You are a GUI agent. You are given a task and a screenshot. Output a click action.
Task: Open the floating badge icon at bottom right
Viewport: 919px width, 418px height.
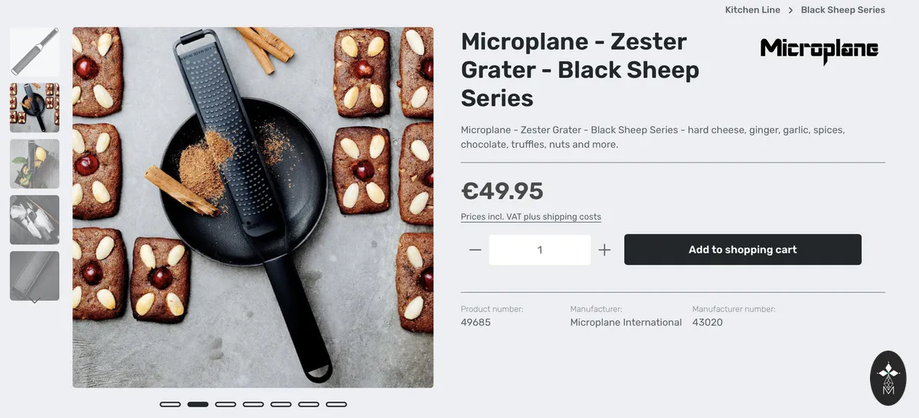(x=888, y=378)
